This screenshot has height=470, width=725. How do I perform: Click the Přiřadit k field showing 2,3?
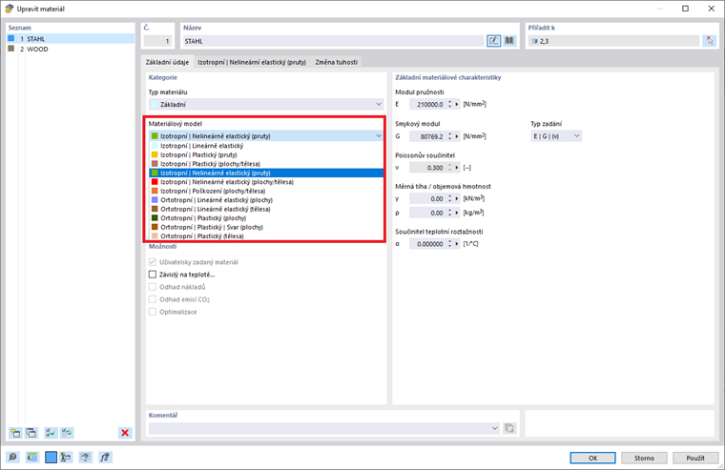[x=614, y=41]
